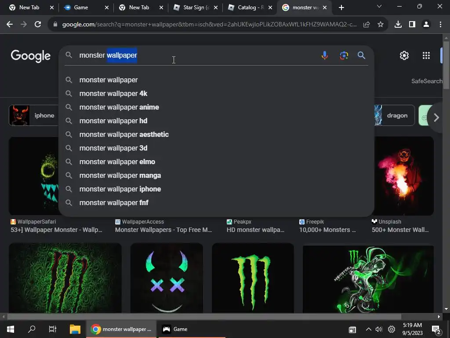
Task: Select suggestion 'monster wallpaper aesthetic'
Action: (x=216, y=135)
